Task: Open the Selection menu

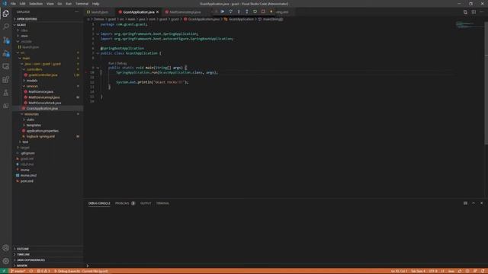Action: click(36, 4)
